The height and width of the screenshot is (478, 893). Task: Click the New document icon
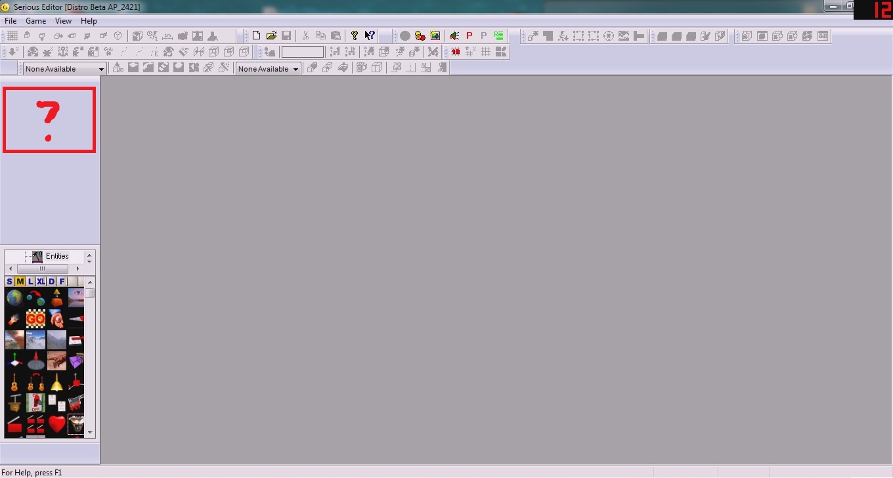pos(256,36)
